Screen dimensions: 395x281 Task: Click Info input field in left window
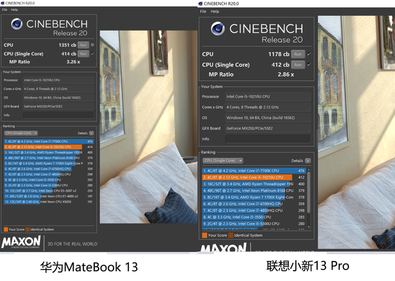pyautogui.click(x=58, y=115)
